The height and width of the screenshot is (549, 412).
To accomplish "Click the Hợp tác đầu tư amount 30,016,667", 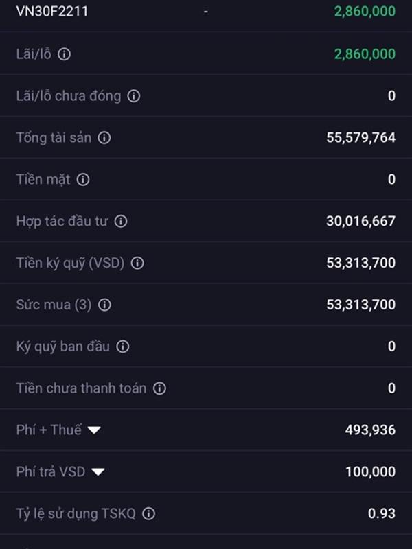I will coord(361,221).
